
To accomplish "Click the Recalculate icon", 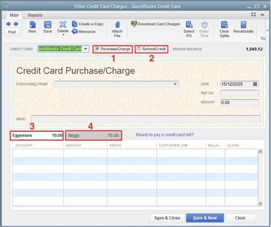I will (x=244, y=25).
